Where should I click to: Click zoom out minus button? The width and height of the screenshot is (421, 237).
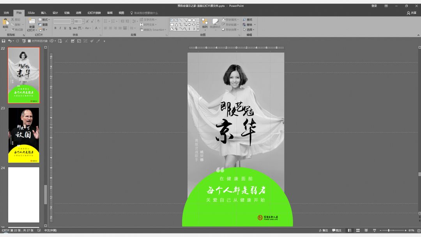380,230
